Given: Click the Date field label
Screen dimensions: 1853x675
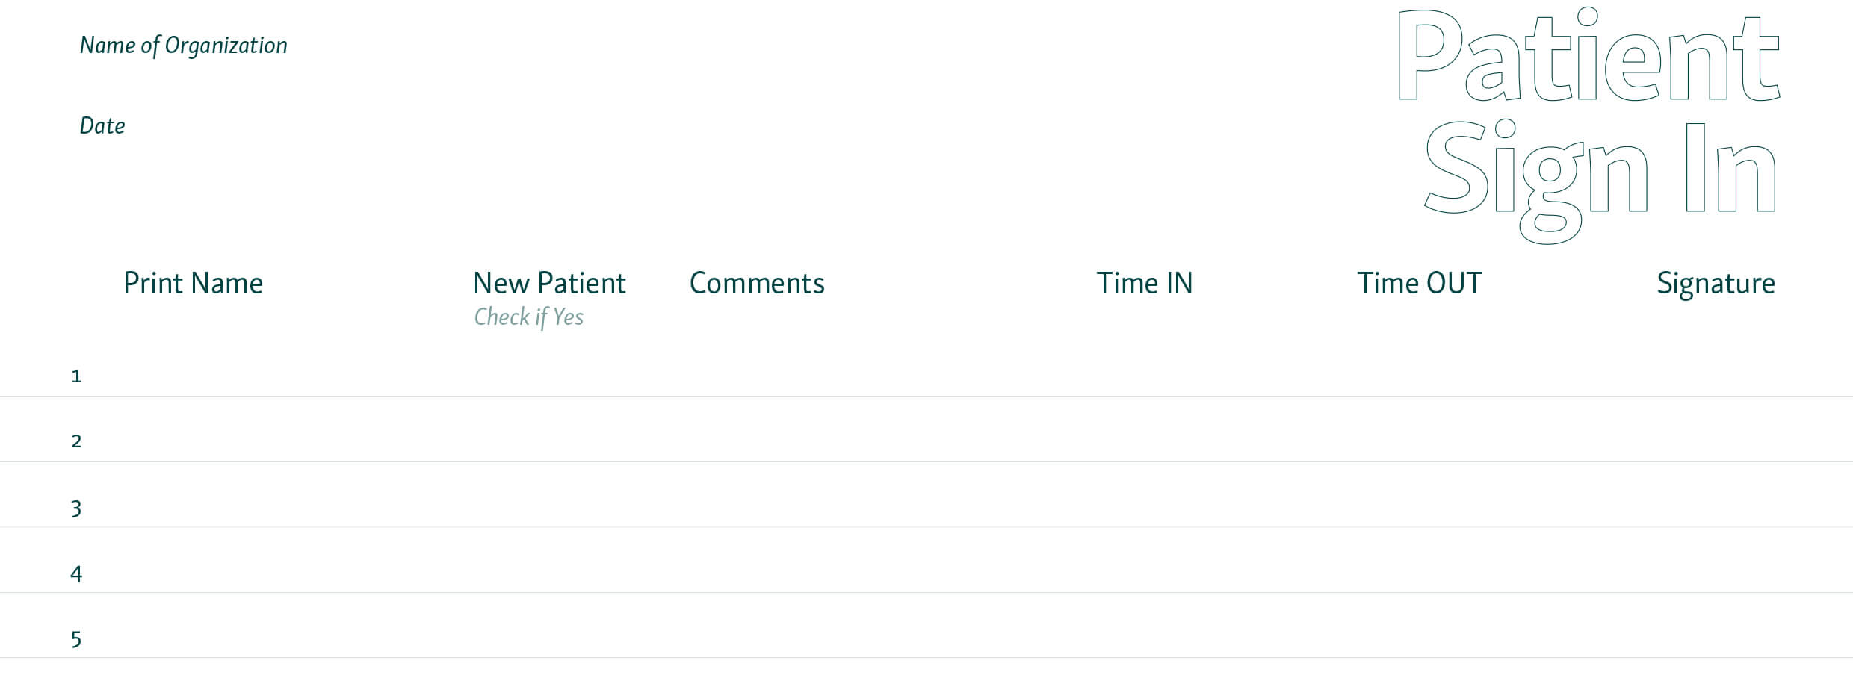Looking at the screenshot, I should click(102, 125).
